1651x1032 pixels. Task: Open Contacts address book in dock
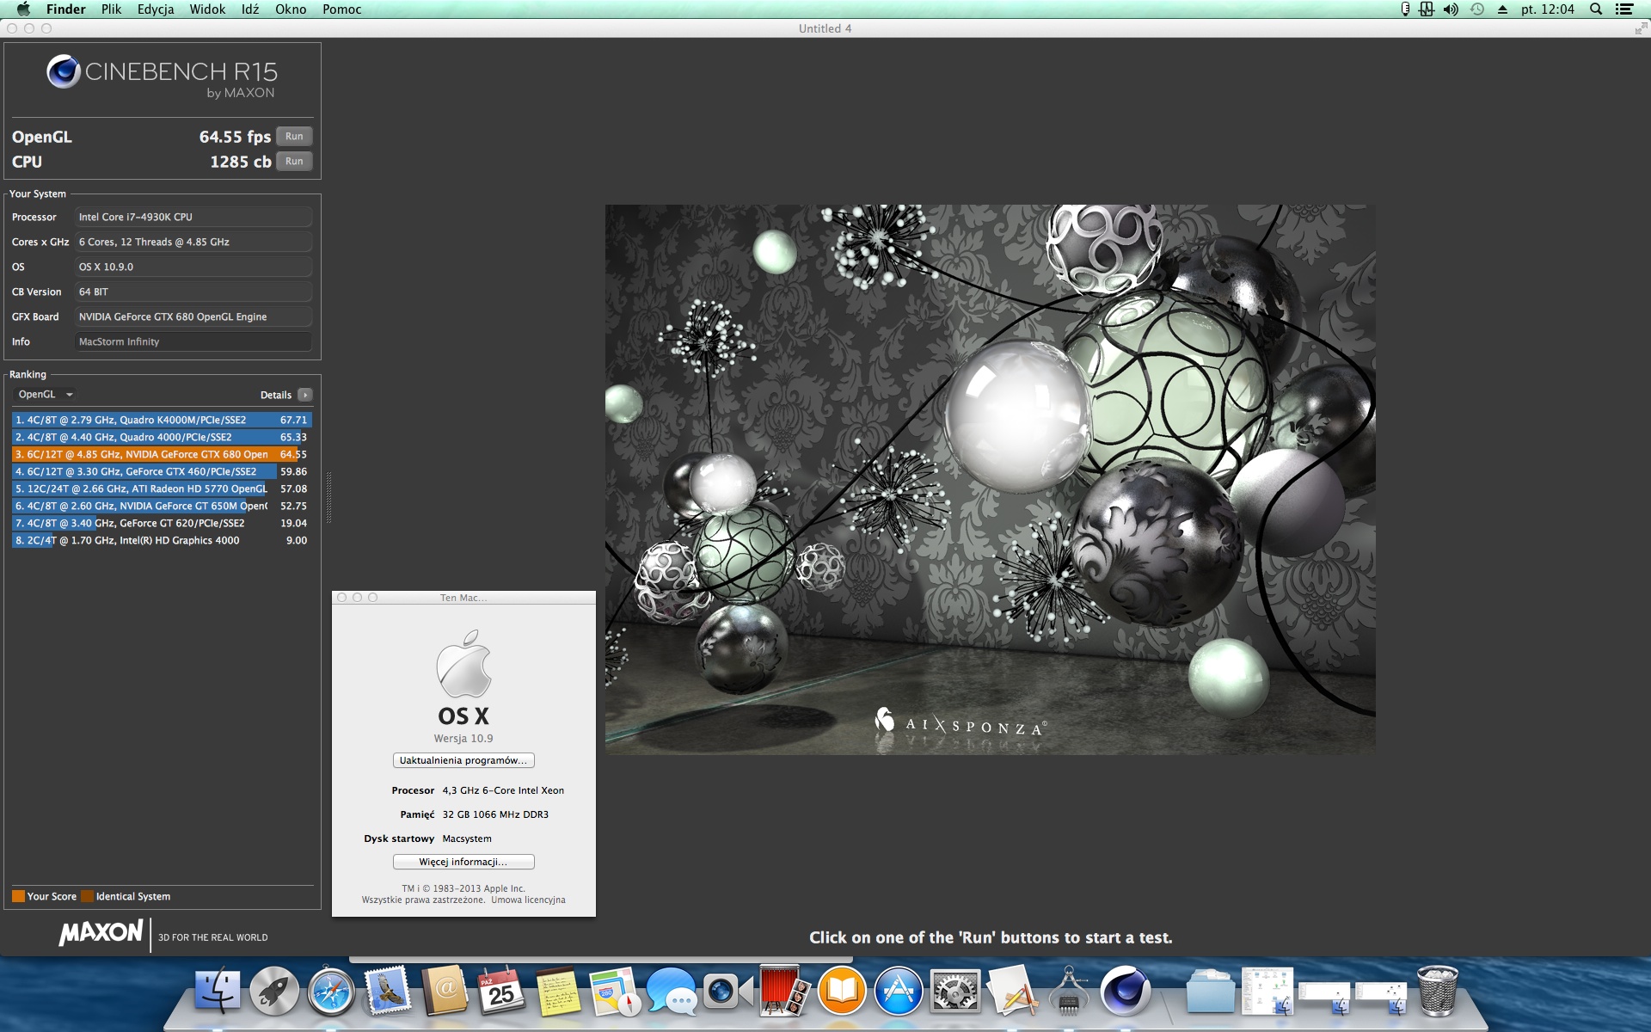(x=445, y=991)
